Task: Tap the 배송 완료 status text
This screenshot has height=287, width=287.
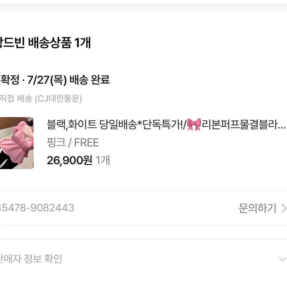Action: click(x=90, y=80)
